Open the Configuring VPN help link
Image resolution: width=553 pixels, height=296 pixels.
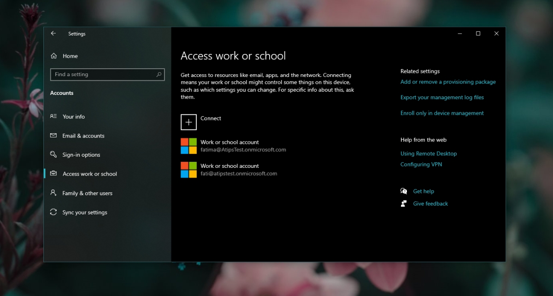(421, 164)
